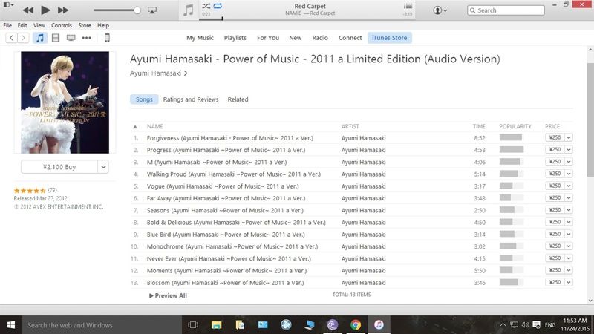Viewport: 594px width, 334px height.
Task: Select the Songs section tab
Action: [144, 99]
